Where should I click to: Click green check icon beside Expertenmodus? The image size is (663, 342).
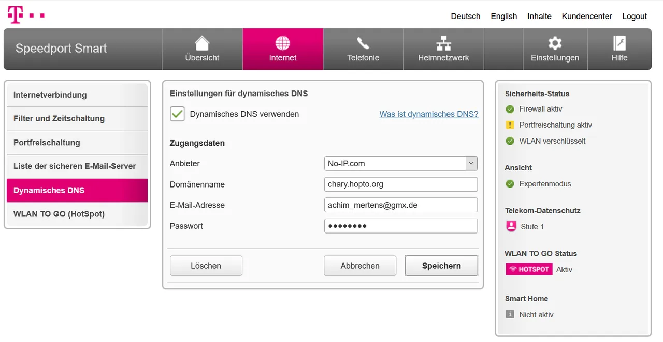[x=510, y=184]
